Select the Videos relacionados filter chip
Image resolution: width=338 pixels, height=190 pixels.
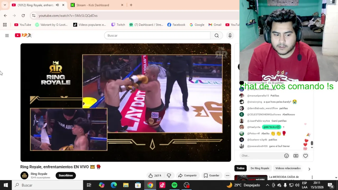tap(288, 168)
